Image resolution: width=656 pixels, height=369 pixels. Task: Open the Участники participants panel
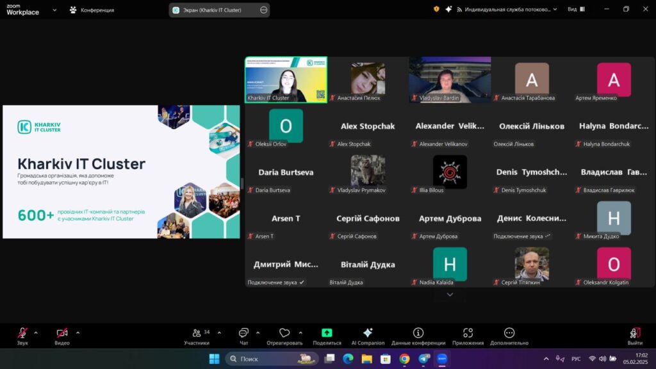click(197, 336)
